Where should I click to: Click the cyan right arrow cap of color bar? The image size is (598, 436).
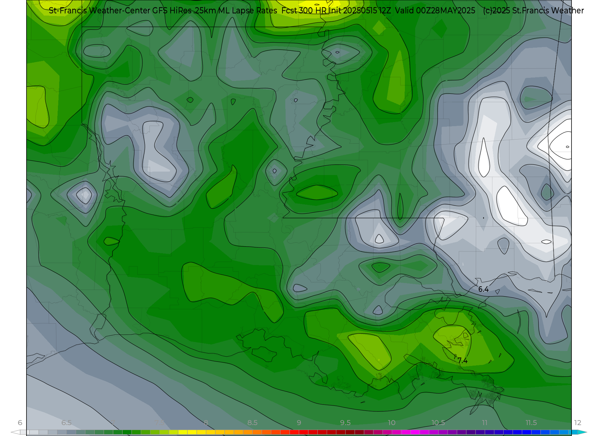click(582, 432)
